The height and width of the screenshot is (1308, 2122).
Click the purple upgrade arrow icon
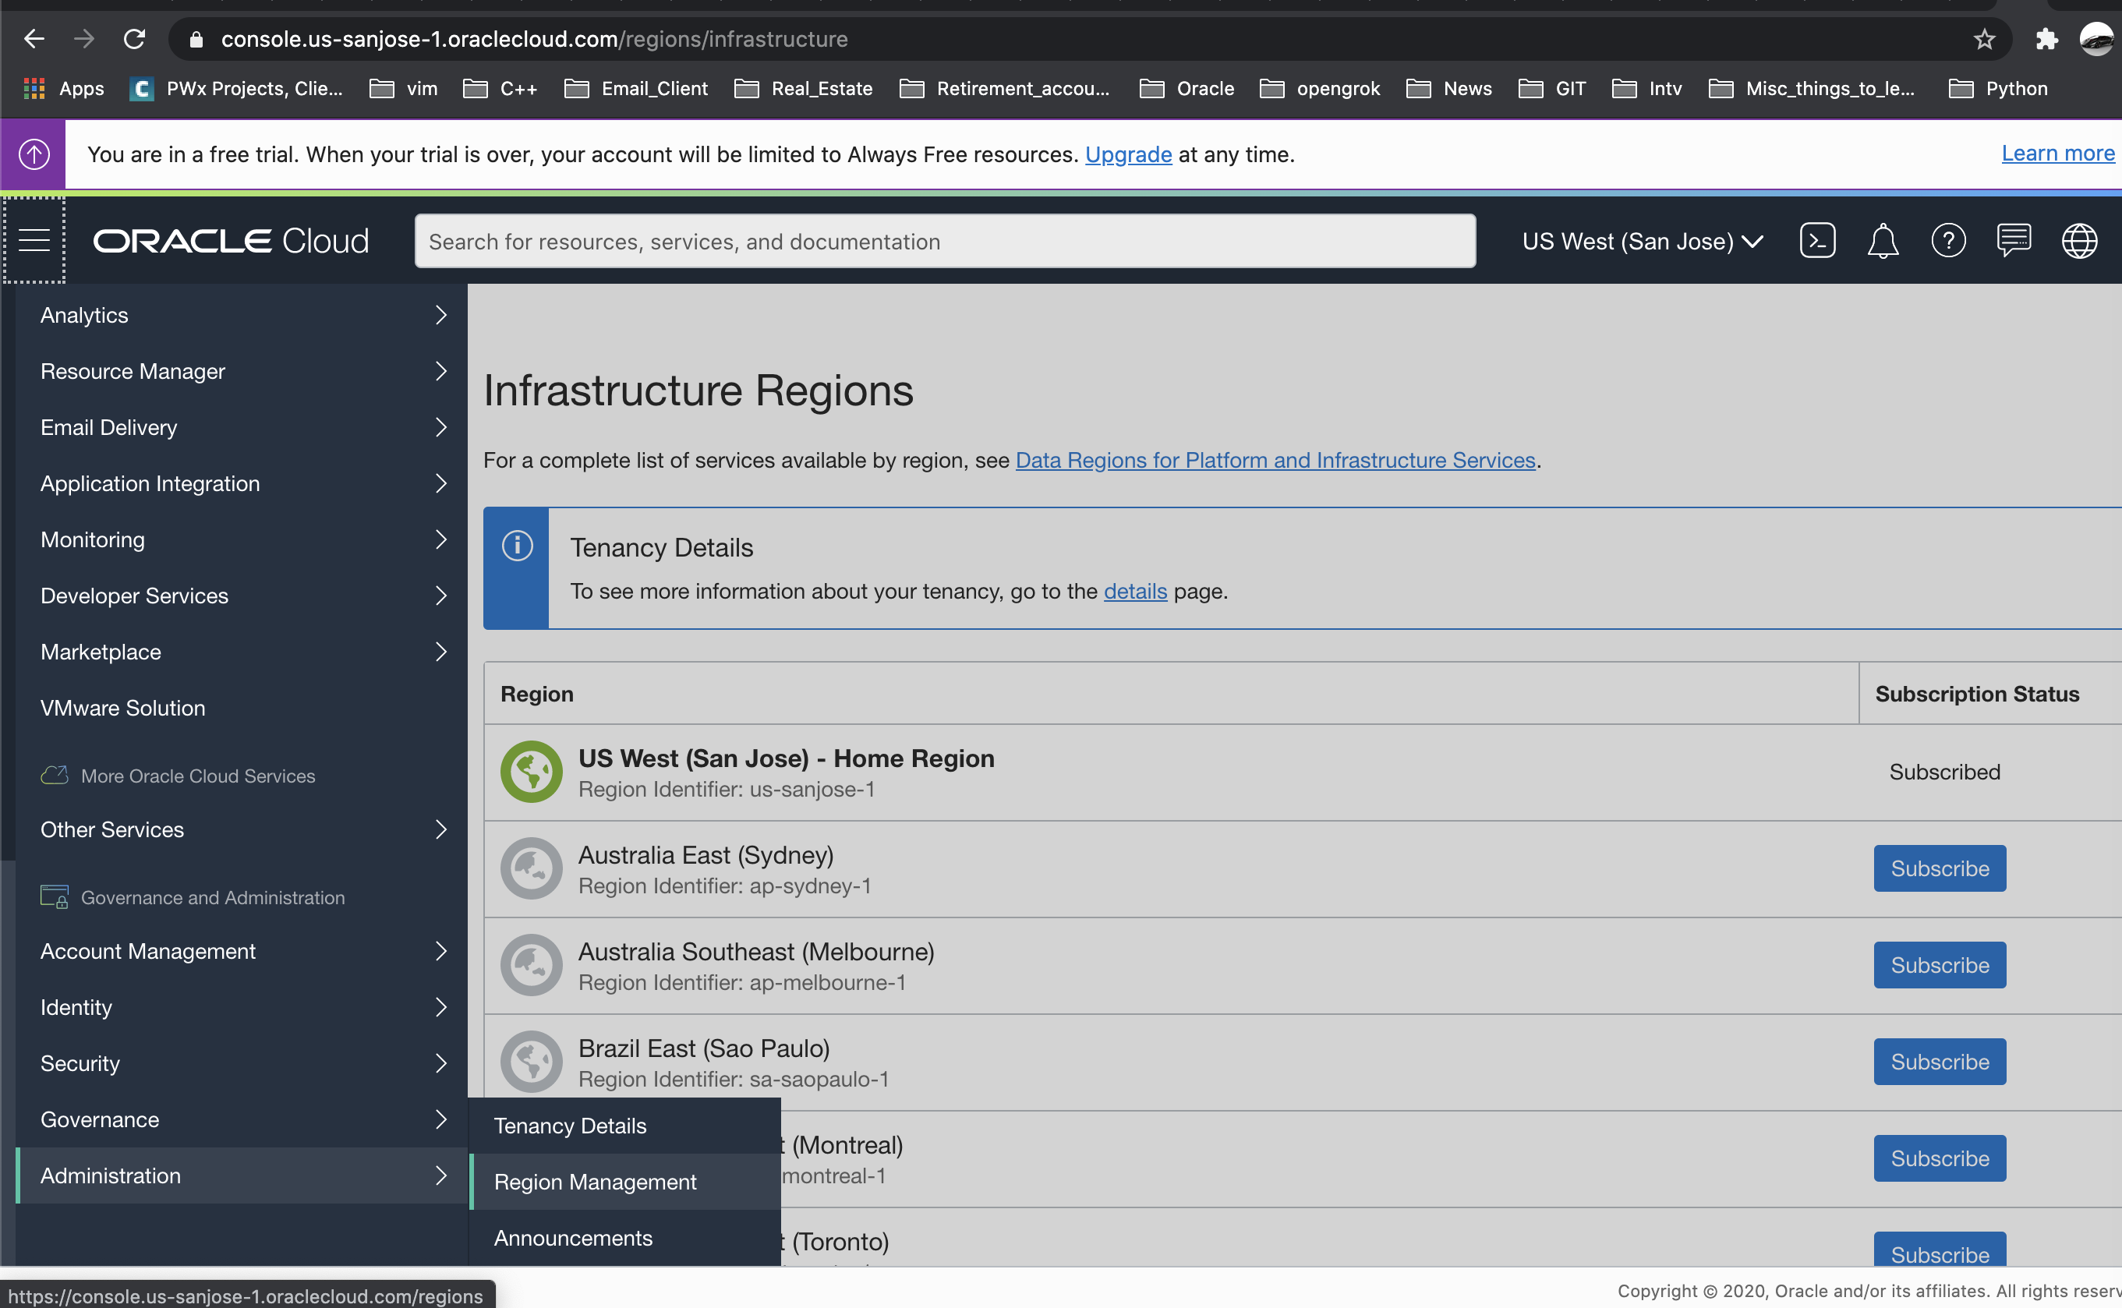click(x=34, y=154)
